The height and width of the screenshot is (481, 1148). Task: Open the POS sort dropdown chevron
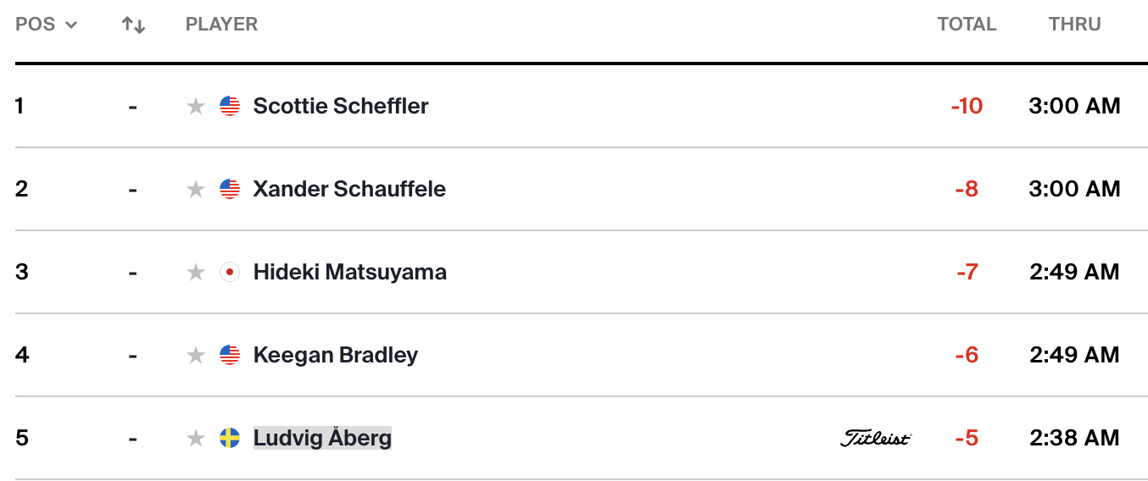[x=71, y=25]
